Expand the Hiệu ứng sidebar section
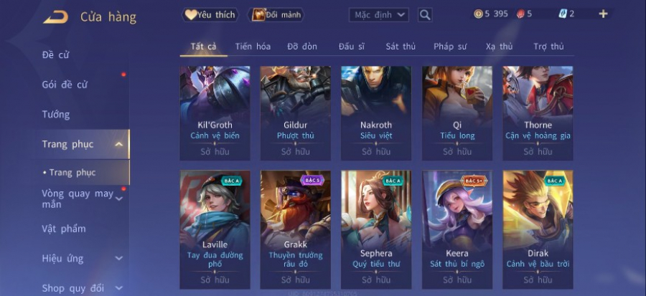The image size is (646, 296). (118, 259)
